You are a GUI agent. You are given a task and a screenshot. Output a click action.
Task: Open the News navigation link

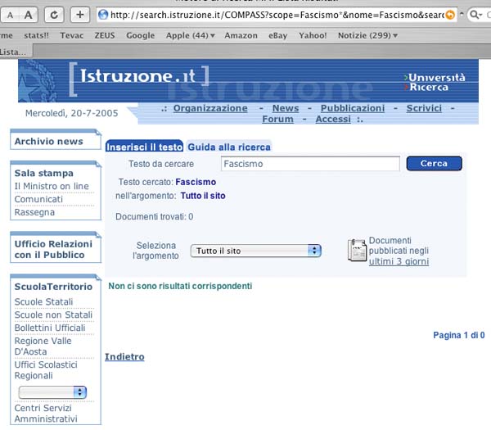[286, 108]
